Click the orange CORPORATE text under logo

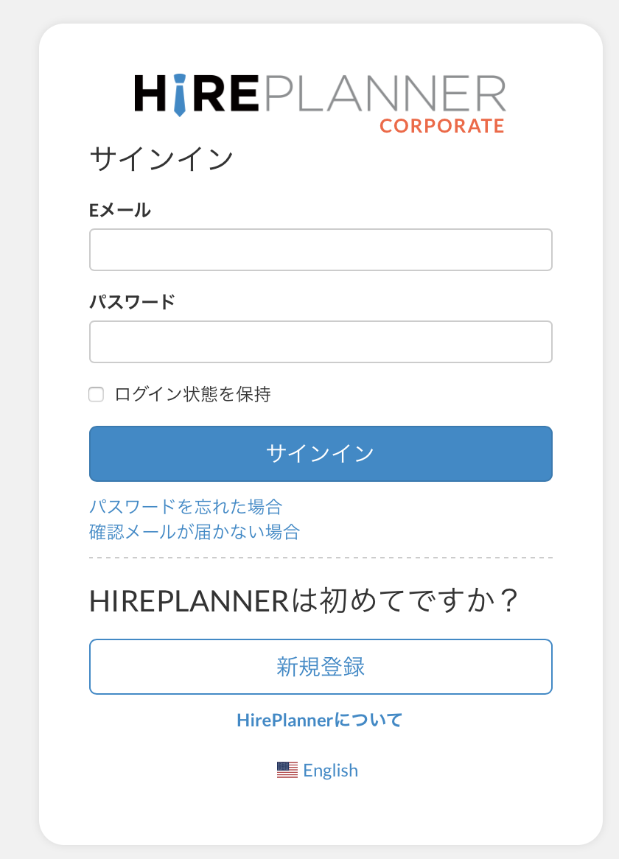(x=441, y=126)
